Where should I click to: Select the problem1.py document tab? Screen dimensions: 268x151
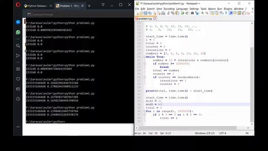point(145,18)
